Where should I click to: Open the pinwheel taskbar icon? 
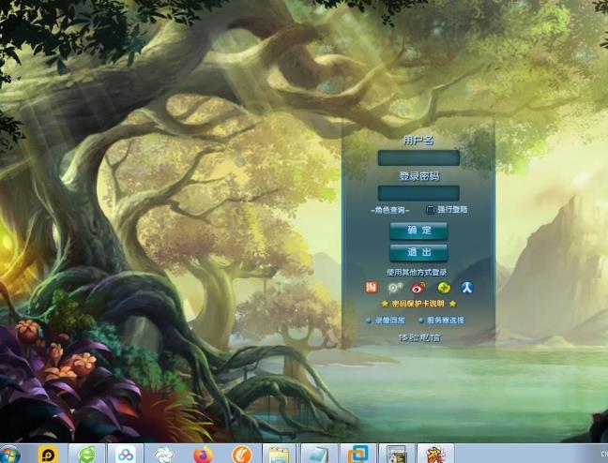164,455
